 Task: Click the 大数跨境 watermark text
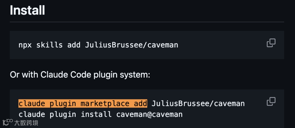(x=26, y=123)
